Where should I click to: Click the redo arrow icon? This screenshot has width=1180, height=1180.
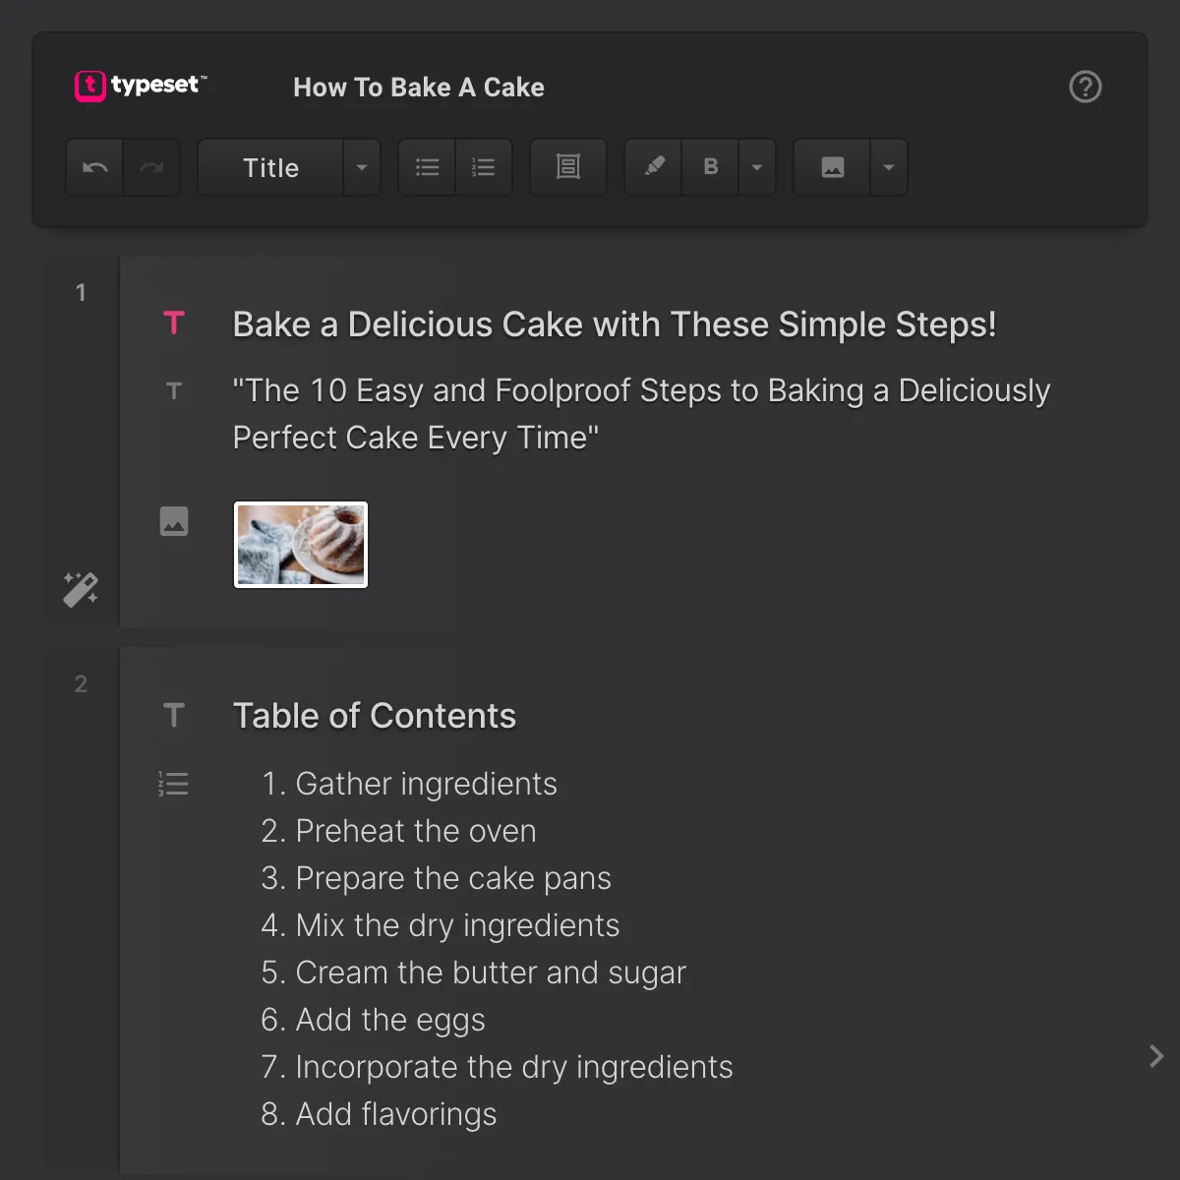(151, 168)
